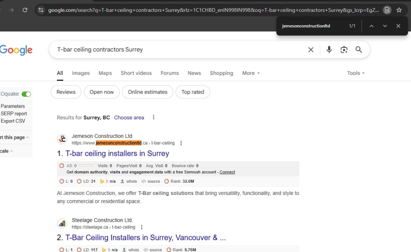
Task: Switch to Images tab
Action: coord(81,73)
